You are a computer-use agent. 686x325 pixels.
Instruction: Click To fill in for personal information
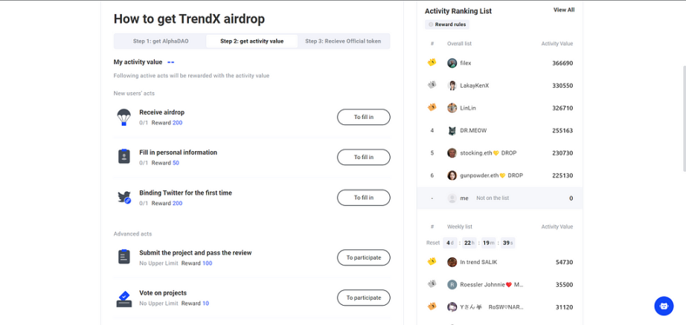pos(364,157)
